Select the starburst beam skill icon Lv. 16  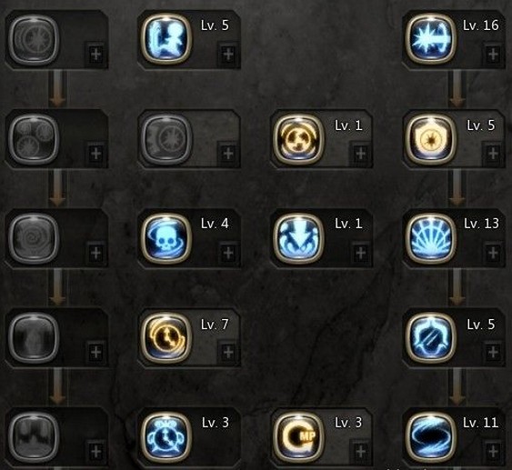pyautogui.click(x=431, y=39)
